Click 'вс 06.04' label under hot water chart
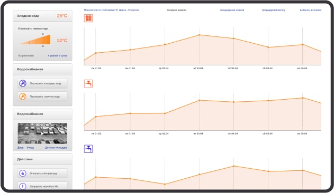Screen dimensions: 334x193 302,133
